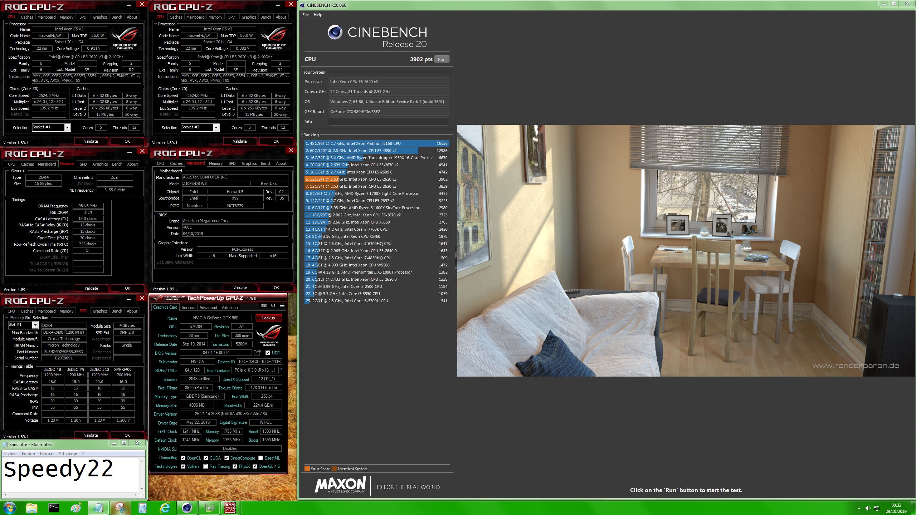Open the Command Prompt taskbar icon
The image size is (916, 515).
click(x=54, y=508)
